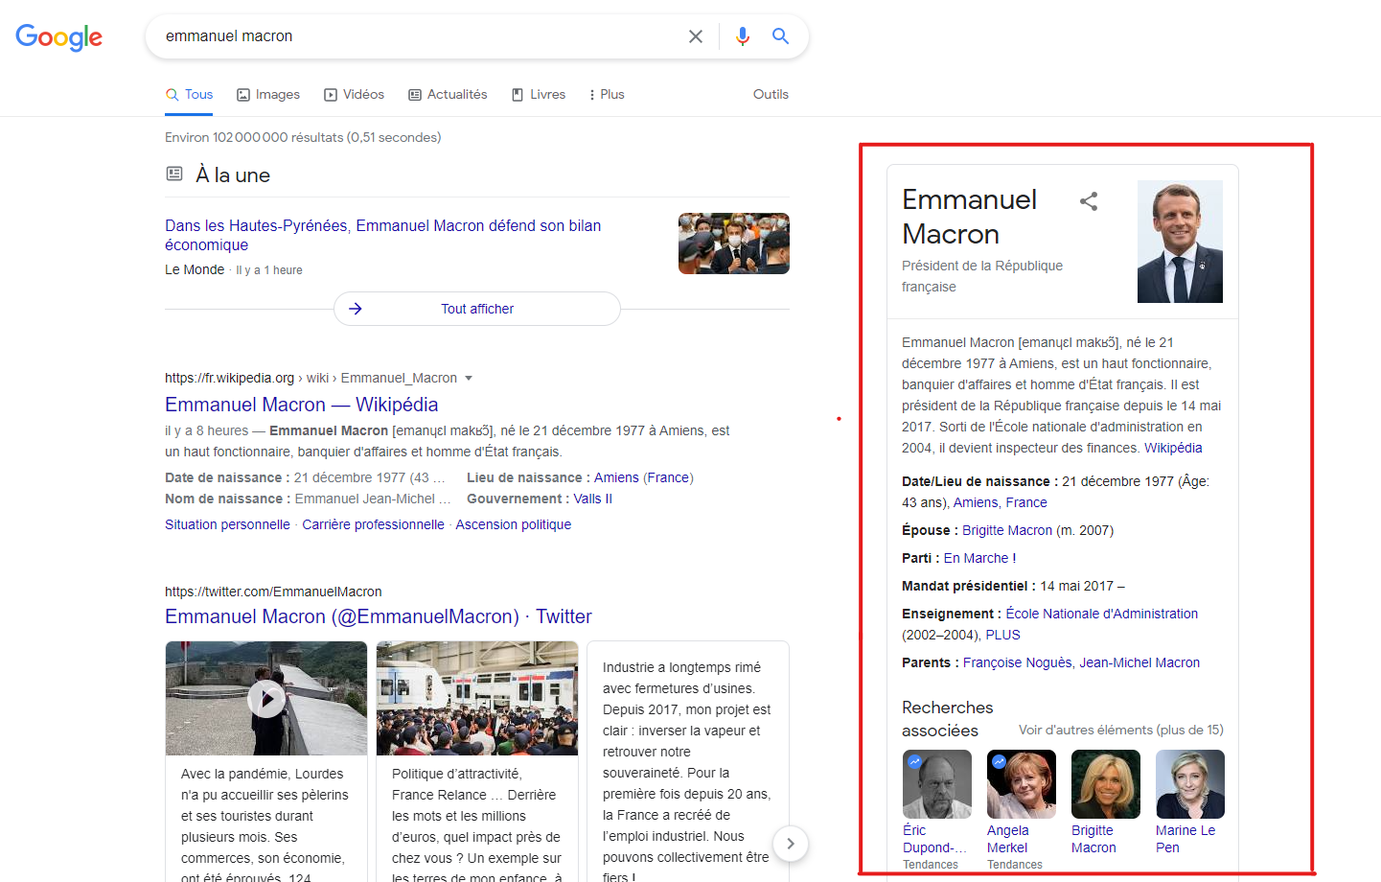Open the Brigitte Macron related search thumbnail
Viewport: 1381px width, 882px height.
(x=1106, y=784)
